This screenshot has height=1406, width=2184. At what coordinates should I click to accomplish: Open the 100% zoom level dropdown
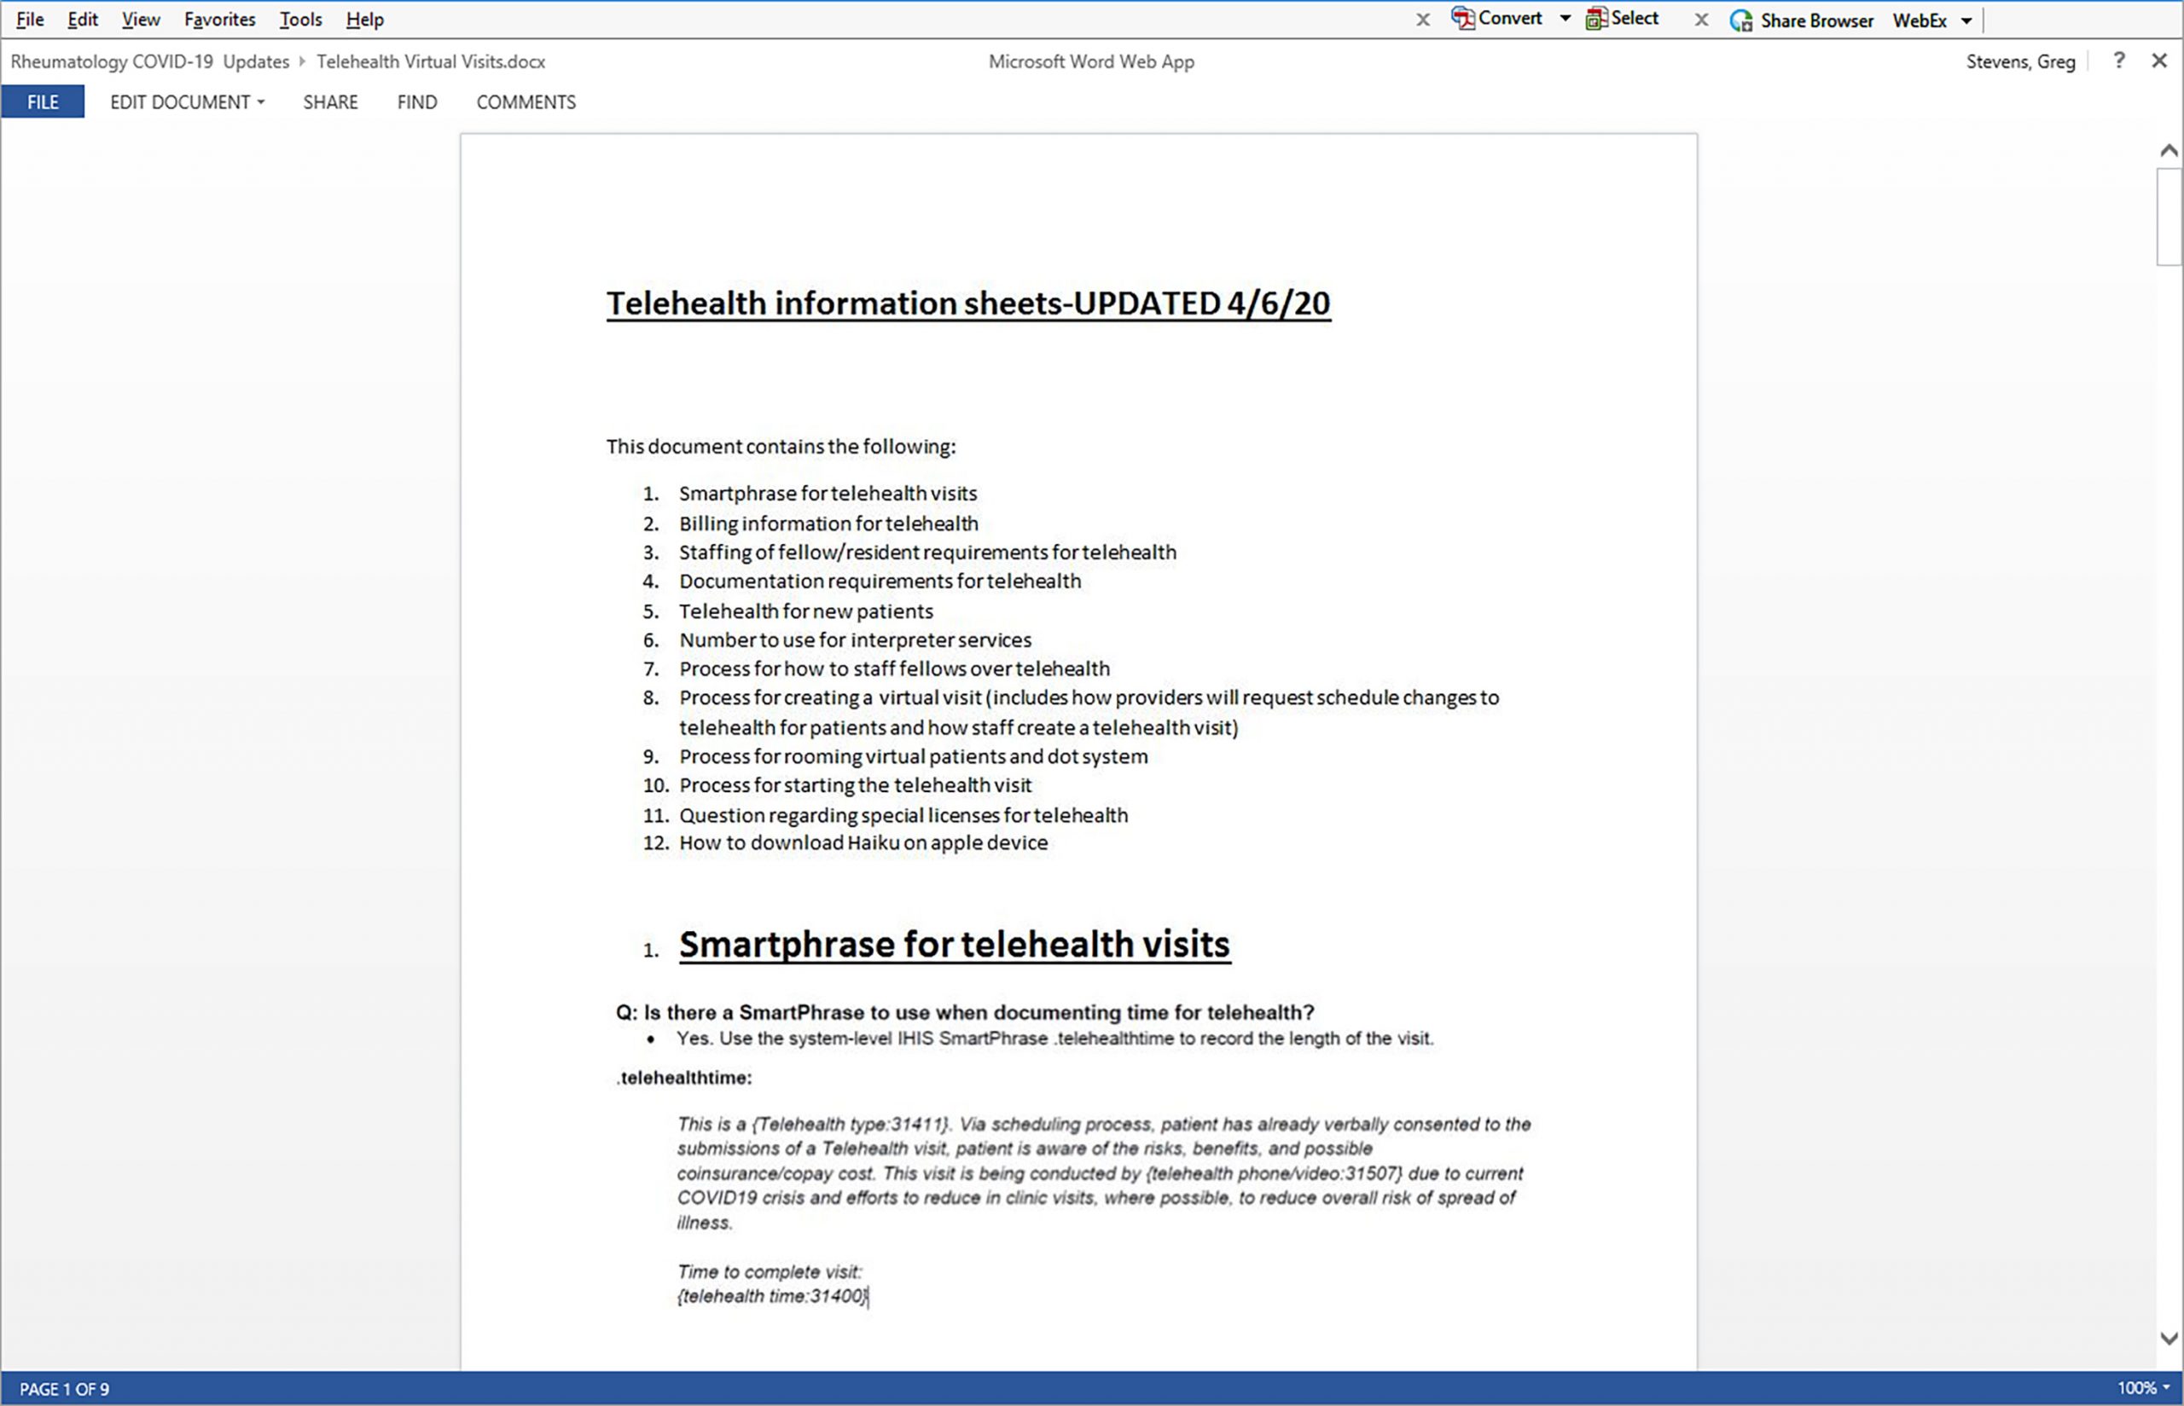[x=2144, y=1389]
